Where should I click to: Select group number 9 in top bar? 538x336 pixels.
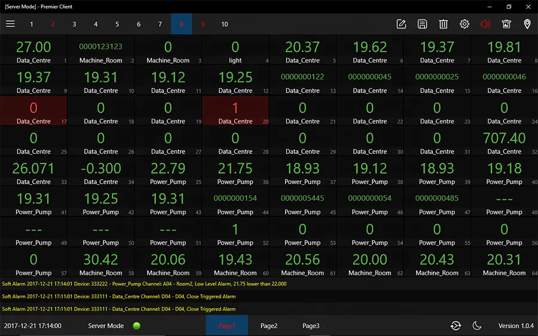coord(203,24)
